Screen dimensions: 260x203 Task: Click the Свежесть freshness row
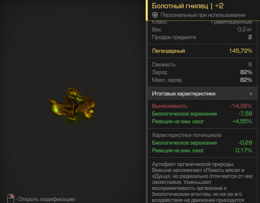coord(202,65)
